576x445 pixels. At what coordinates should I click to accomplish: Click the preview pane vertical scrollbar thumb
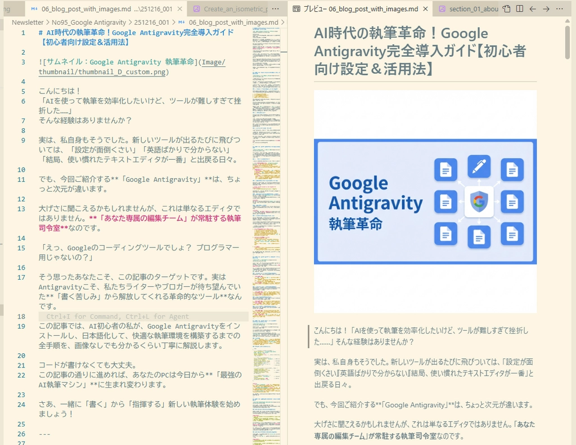[568, 42]
